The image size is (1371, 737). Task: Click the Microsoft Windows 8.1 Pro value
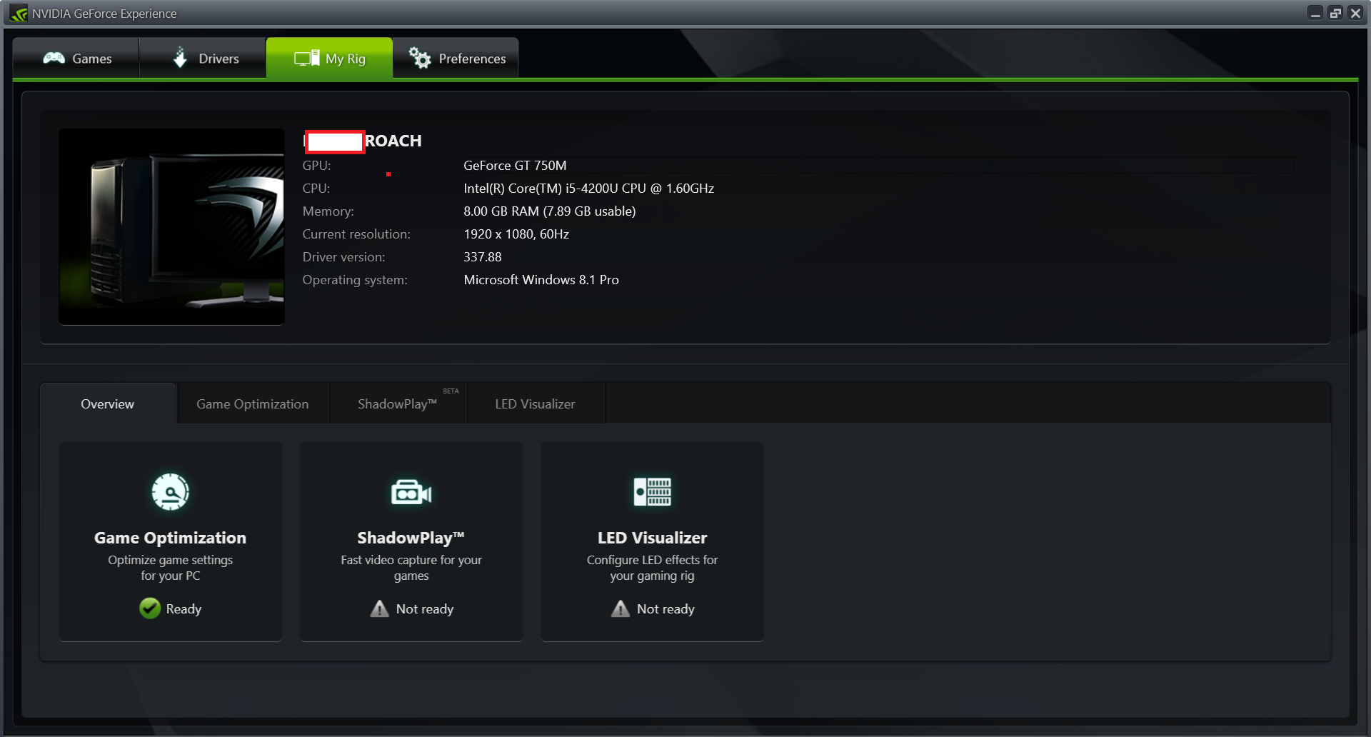click(541, 280)
